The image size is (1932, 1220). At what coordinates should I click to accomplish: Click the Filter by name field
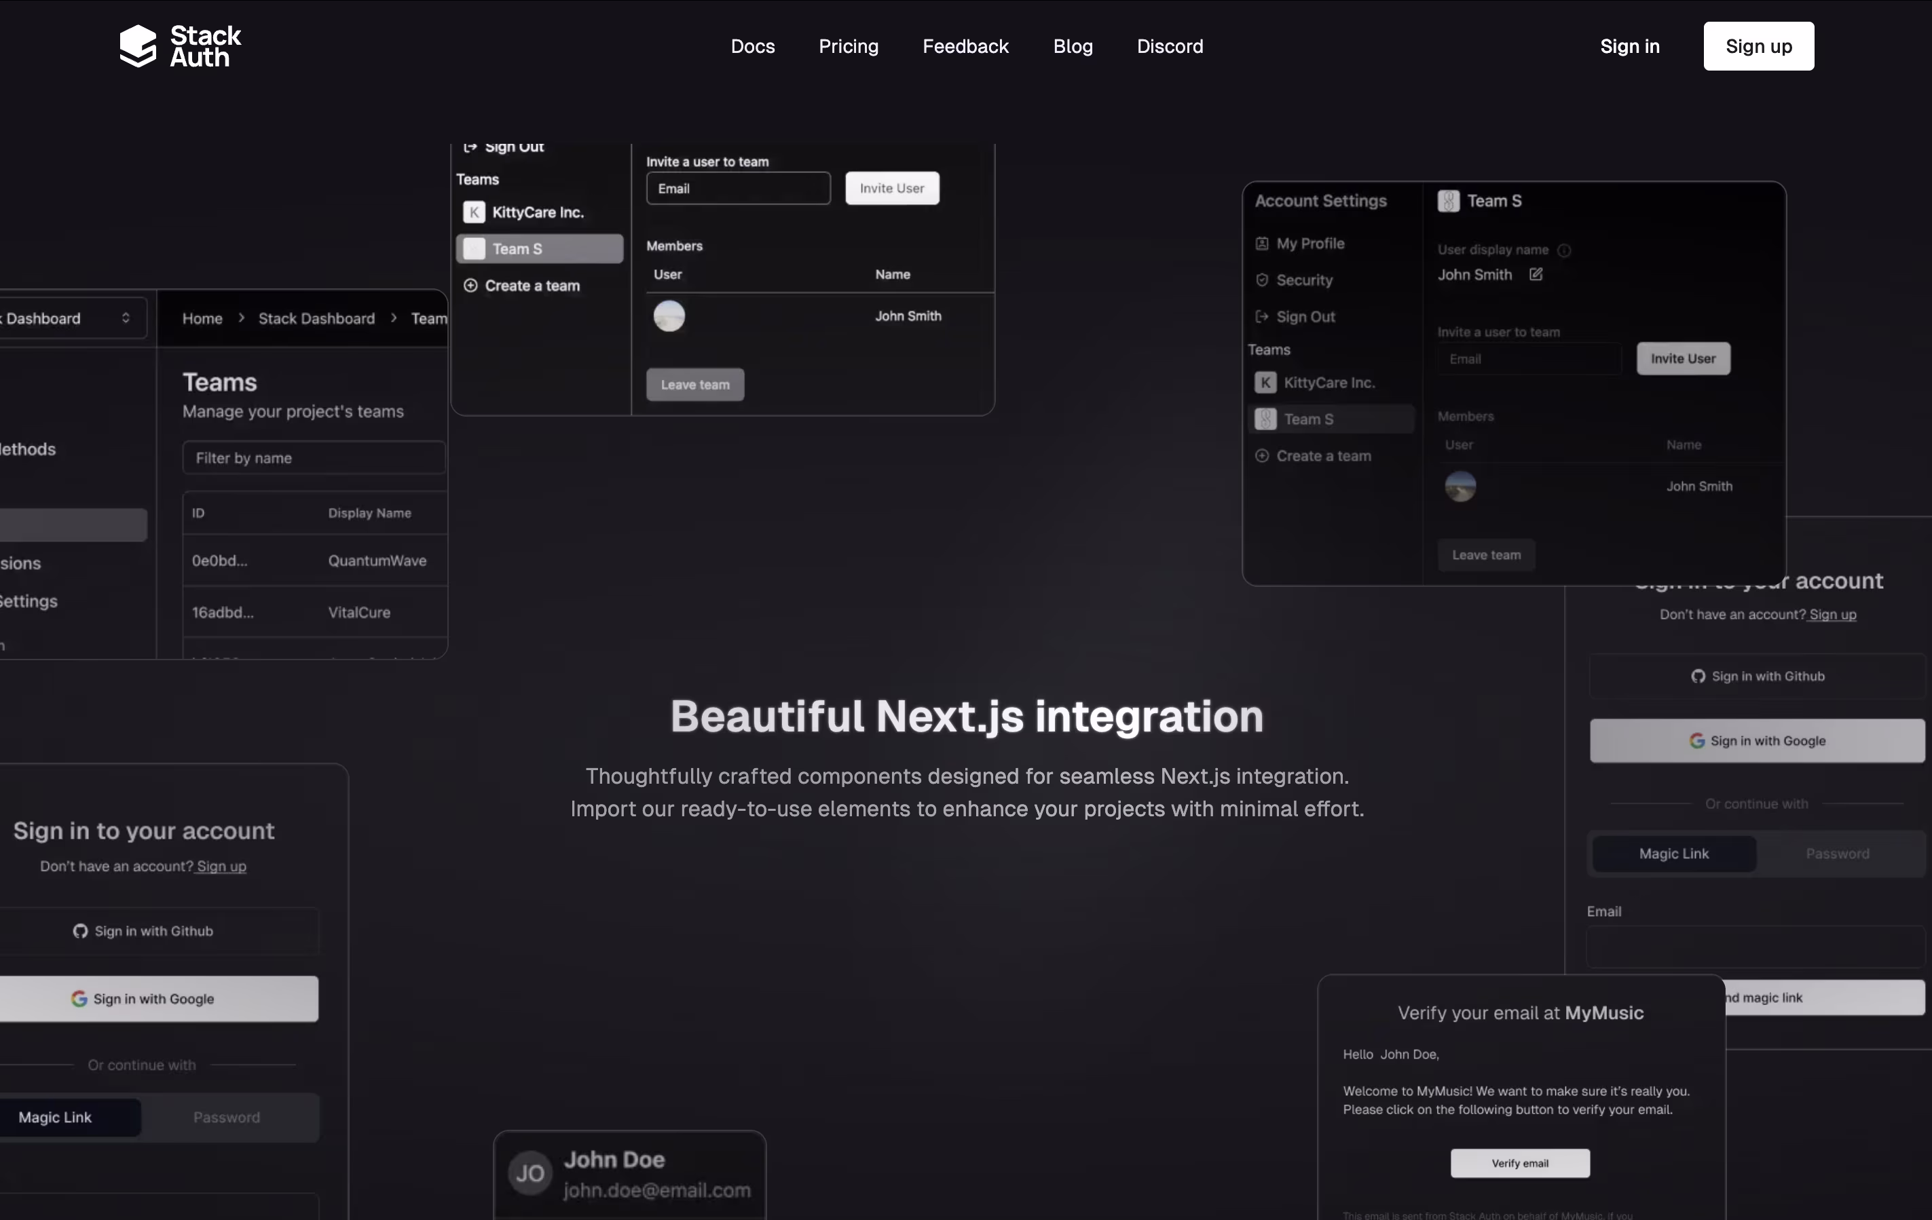314,458
